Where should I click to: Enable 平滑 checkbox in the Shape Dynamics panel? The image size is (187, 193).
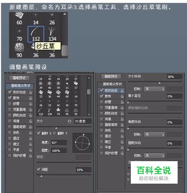tap(102, 147)
